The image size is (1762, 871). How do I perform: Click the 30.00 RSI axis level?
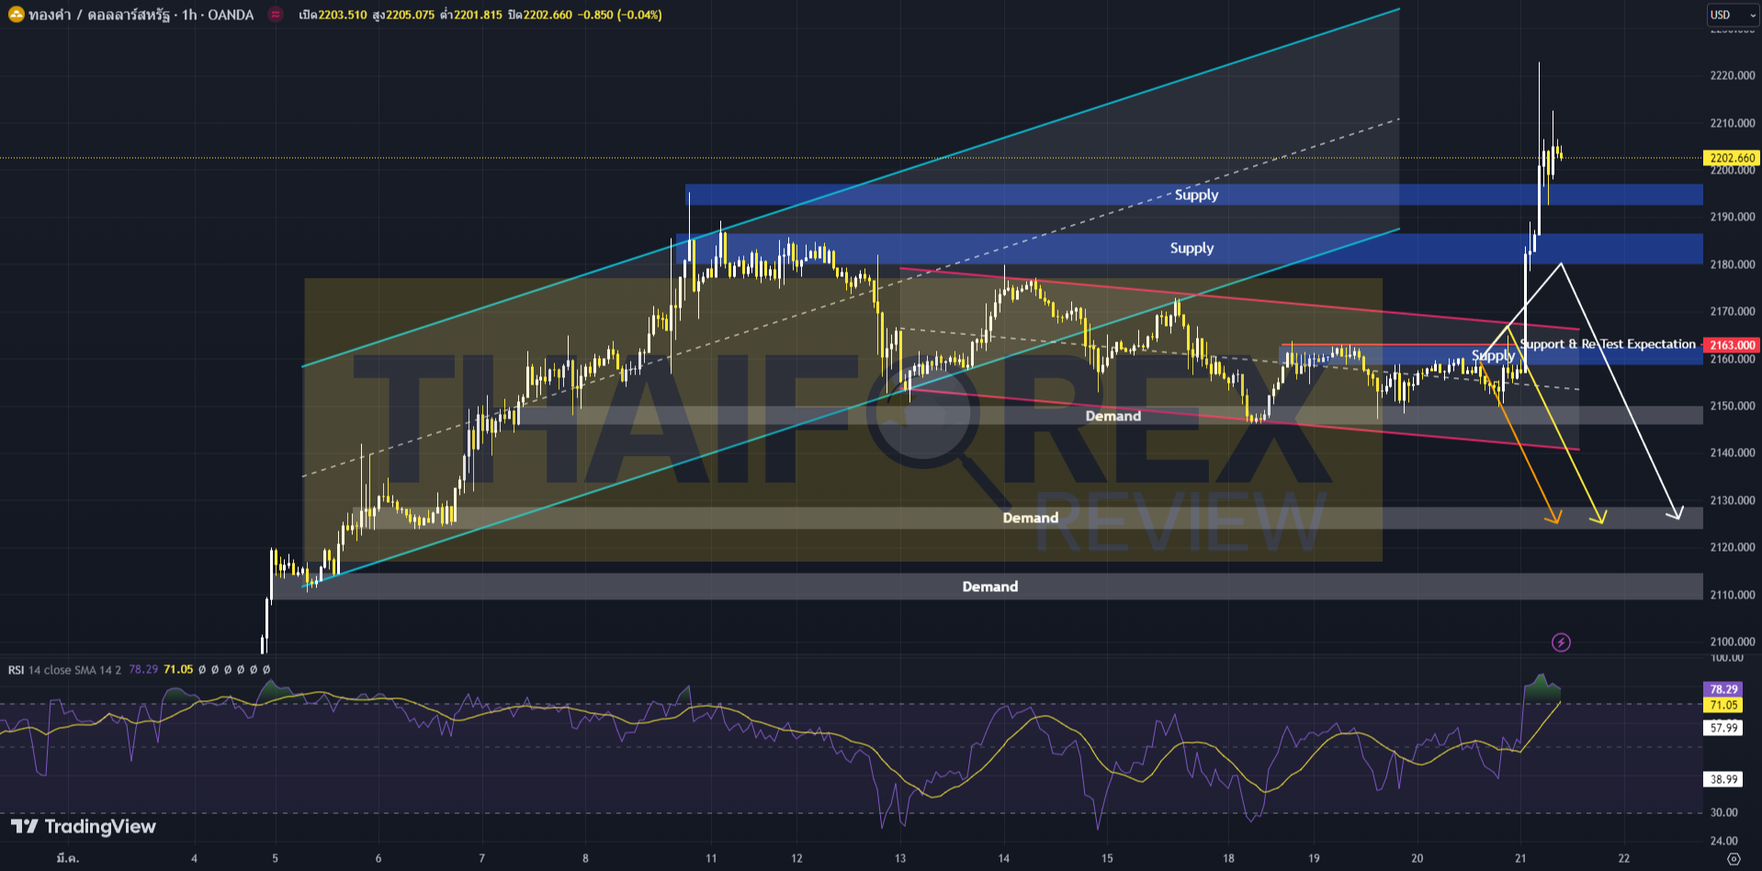1723,812
